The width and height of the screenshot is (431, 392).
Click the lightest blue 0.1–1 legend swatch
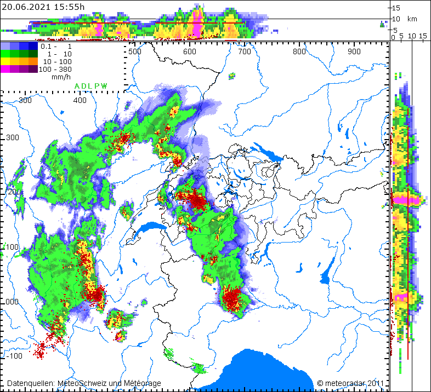coord(5,47)
